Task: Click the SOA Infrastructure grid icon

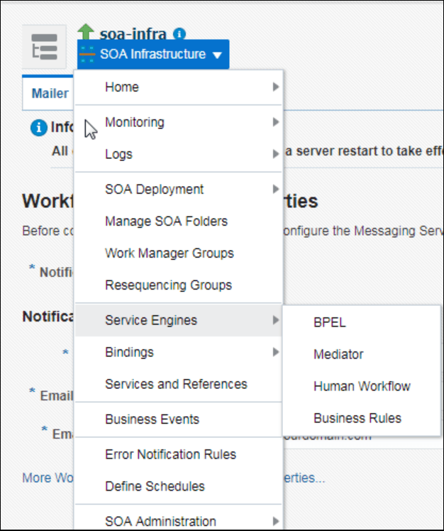Action: click(x=87, y=54)
